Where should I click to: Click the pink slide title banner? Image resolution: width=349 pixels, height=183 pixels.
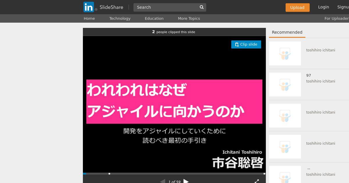(174, 102)
